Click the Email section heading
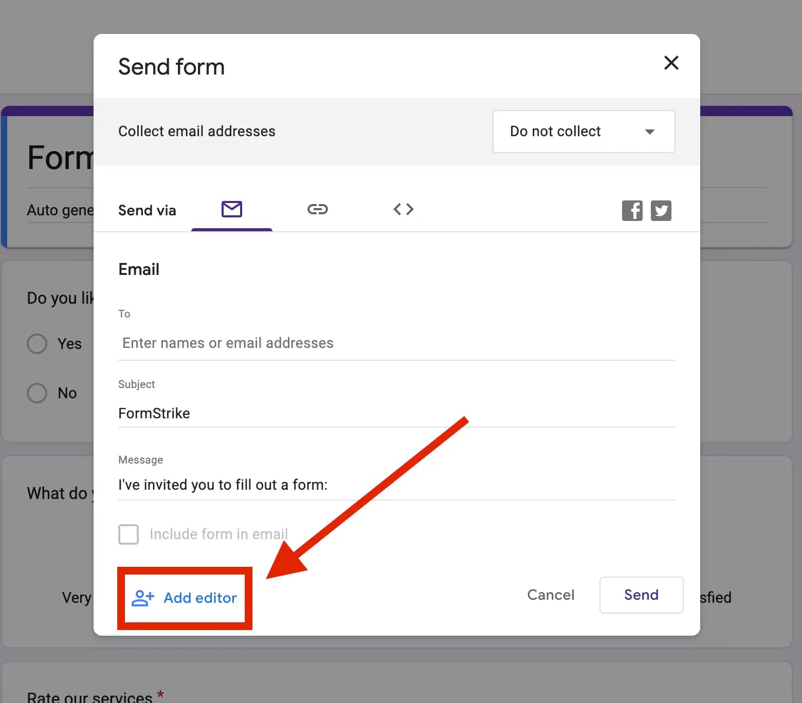Screen dimensions: 802x703 coord(139,269)
